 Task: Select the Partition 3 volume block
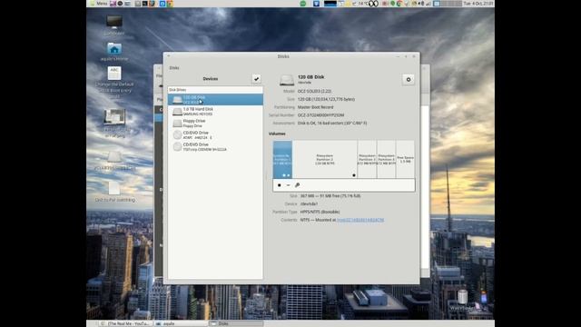point(367,160)
